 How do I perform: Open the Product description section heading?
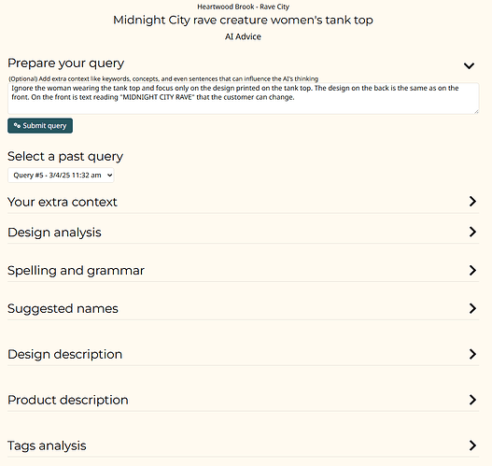pyautogui.click(x=68, y=400)
